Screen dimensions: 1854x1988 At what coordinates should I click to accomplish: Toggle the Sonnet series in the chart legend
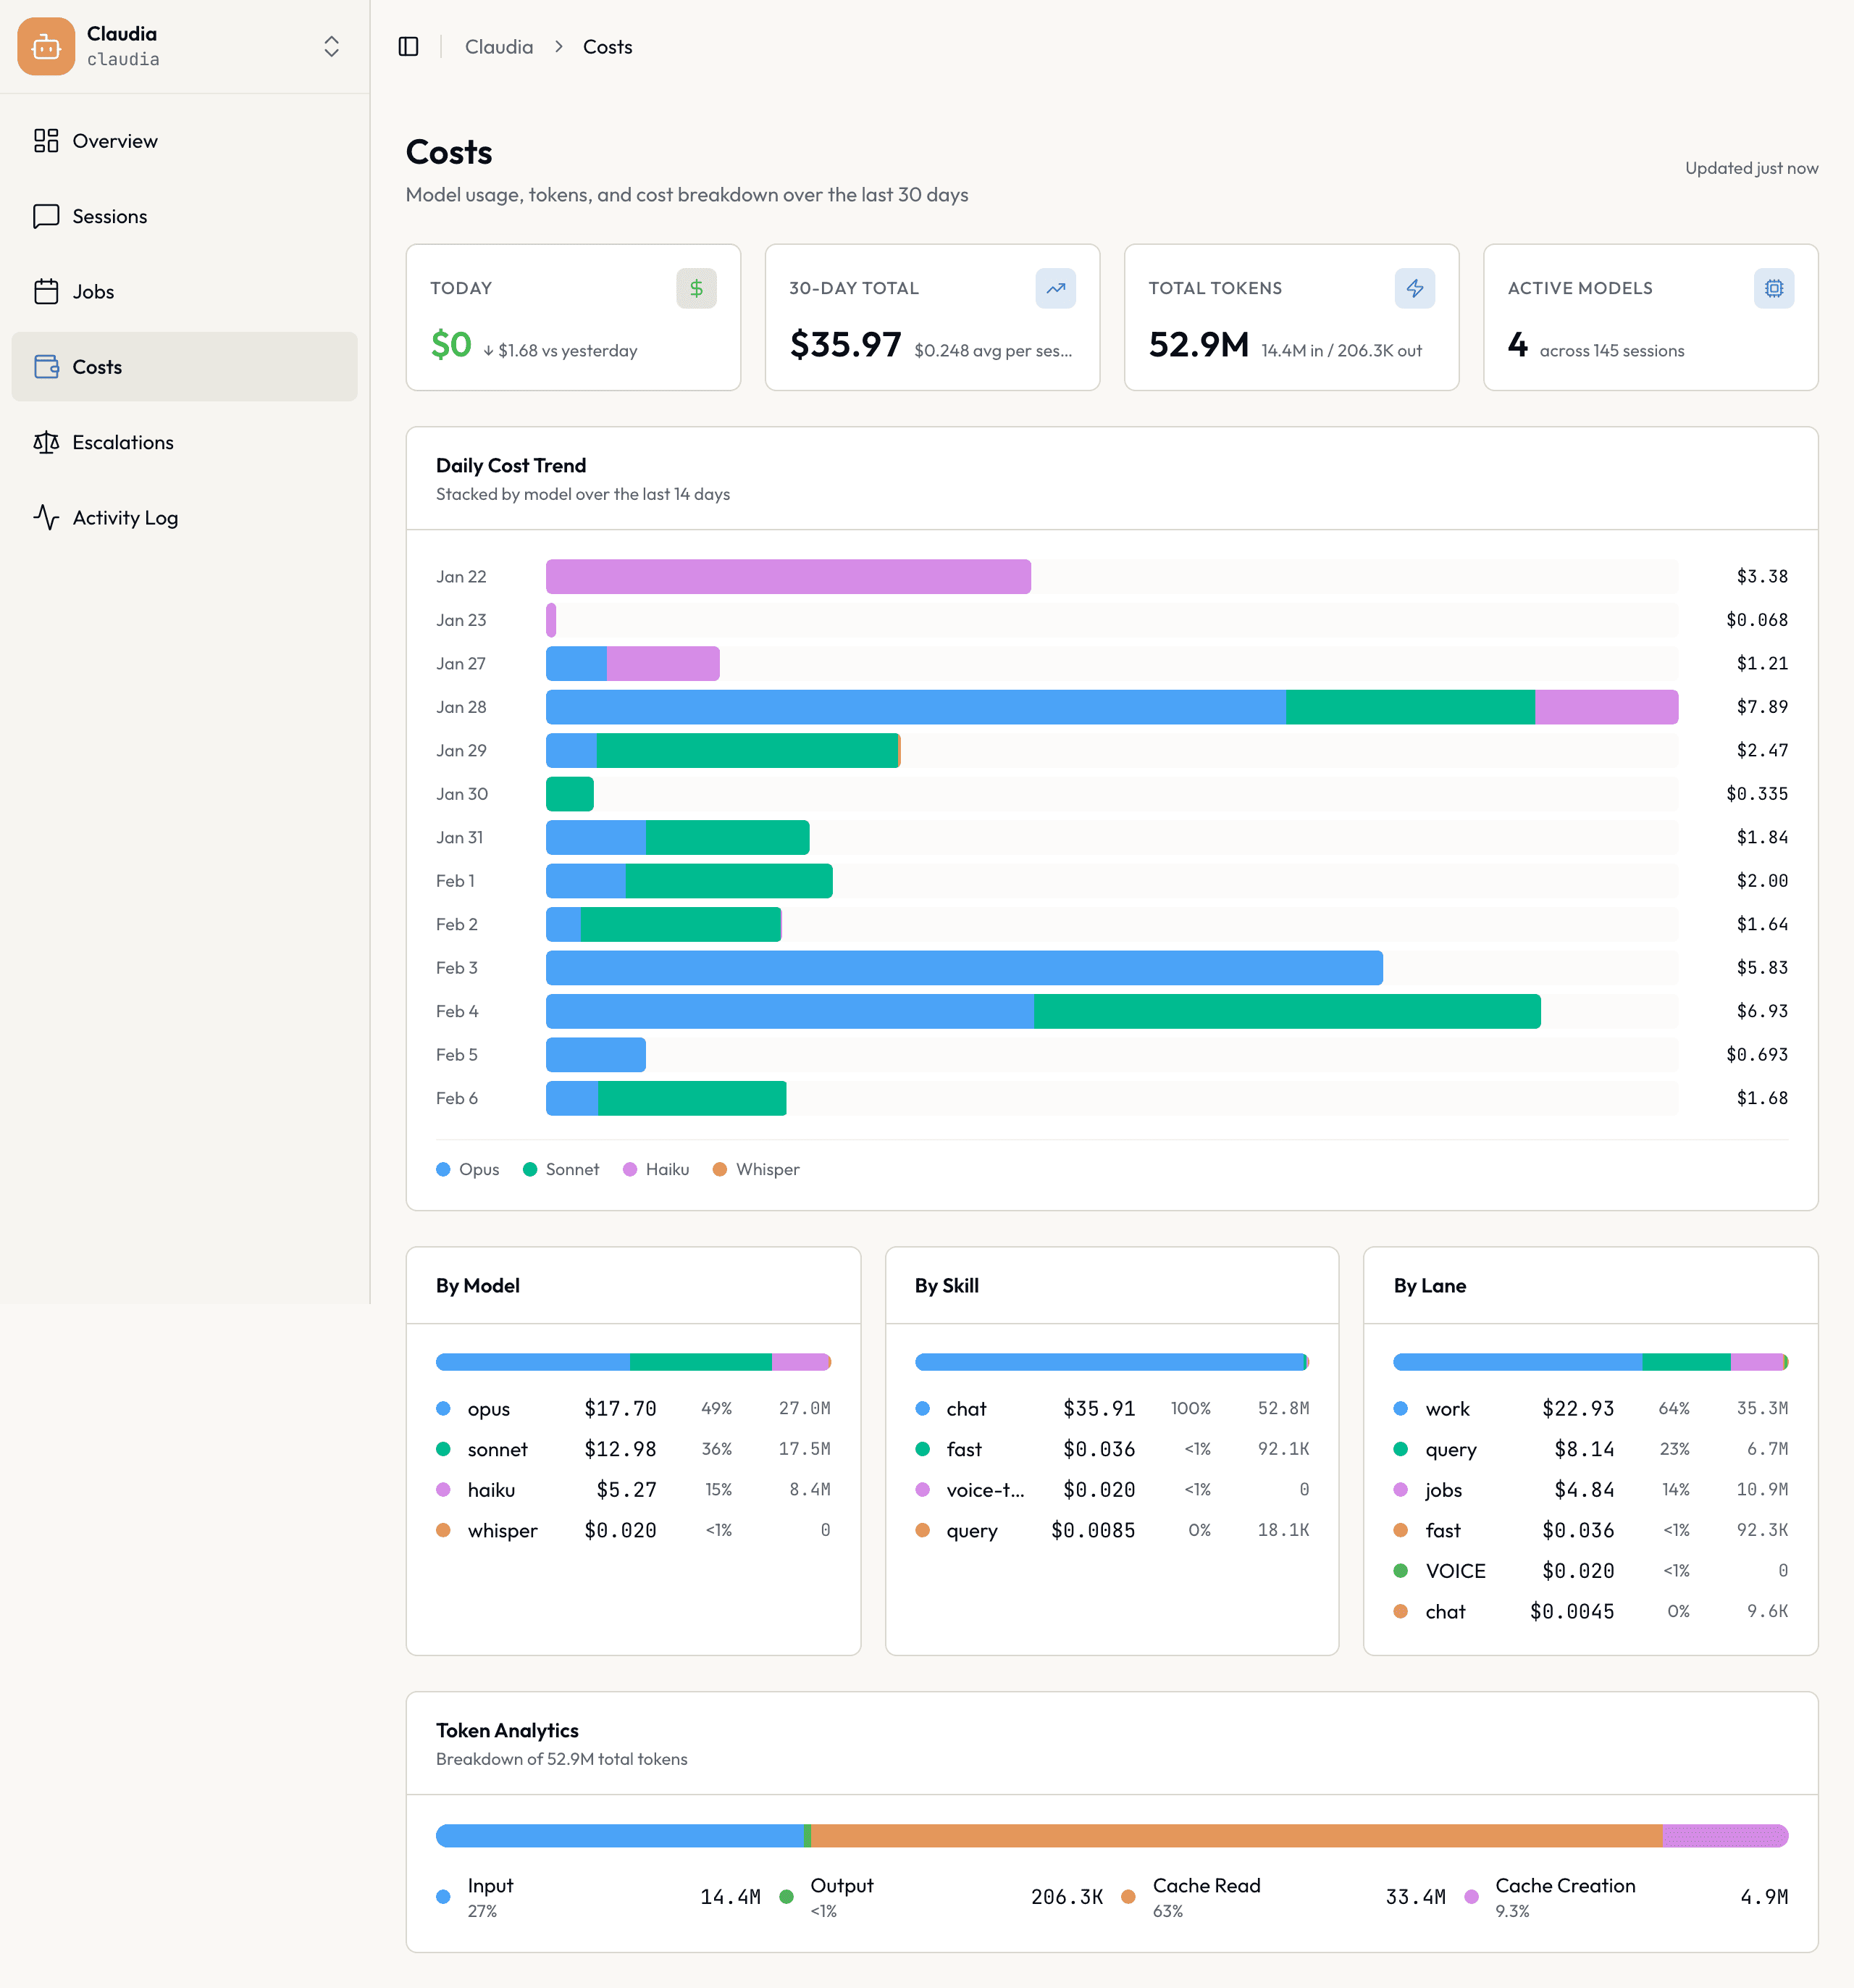pos(561,1169)
